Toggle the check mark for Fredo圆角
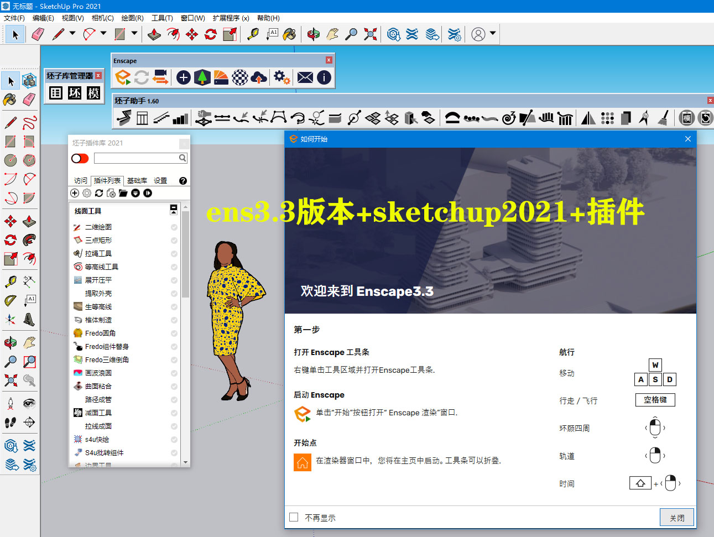714x537 pixels. [174, 333]
